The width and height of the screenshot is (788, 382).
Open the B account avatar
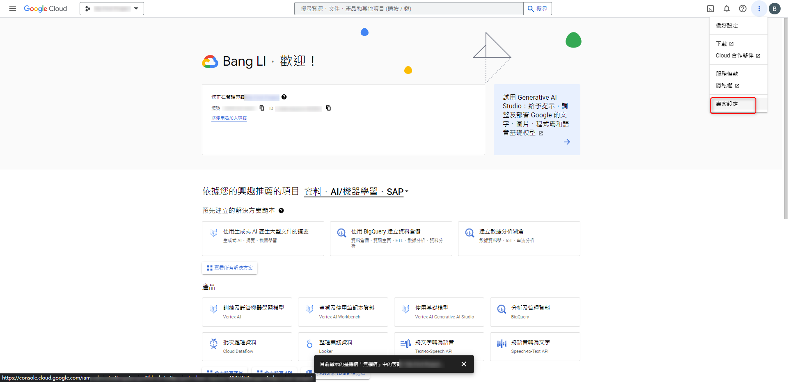tap(774, 9)
